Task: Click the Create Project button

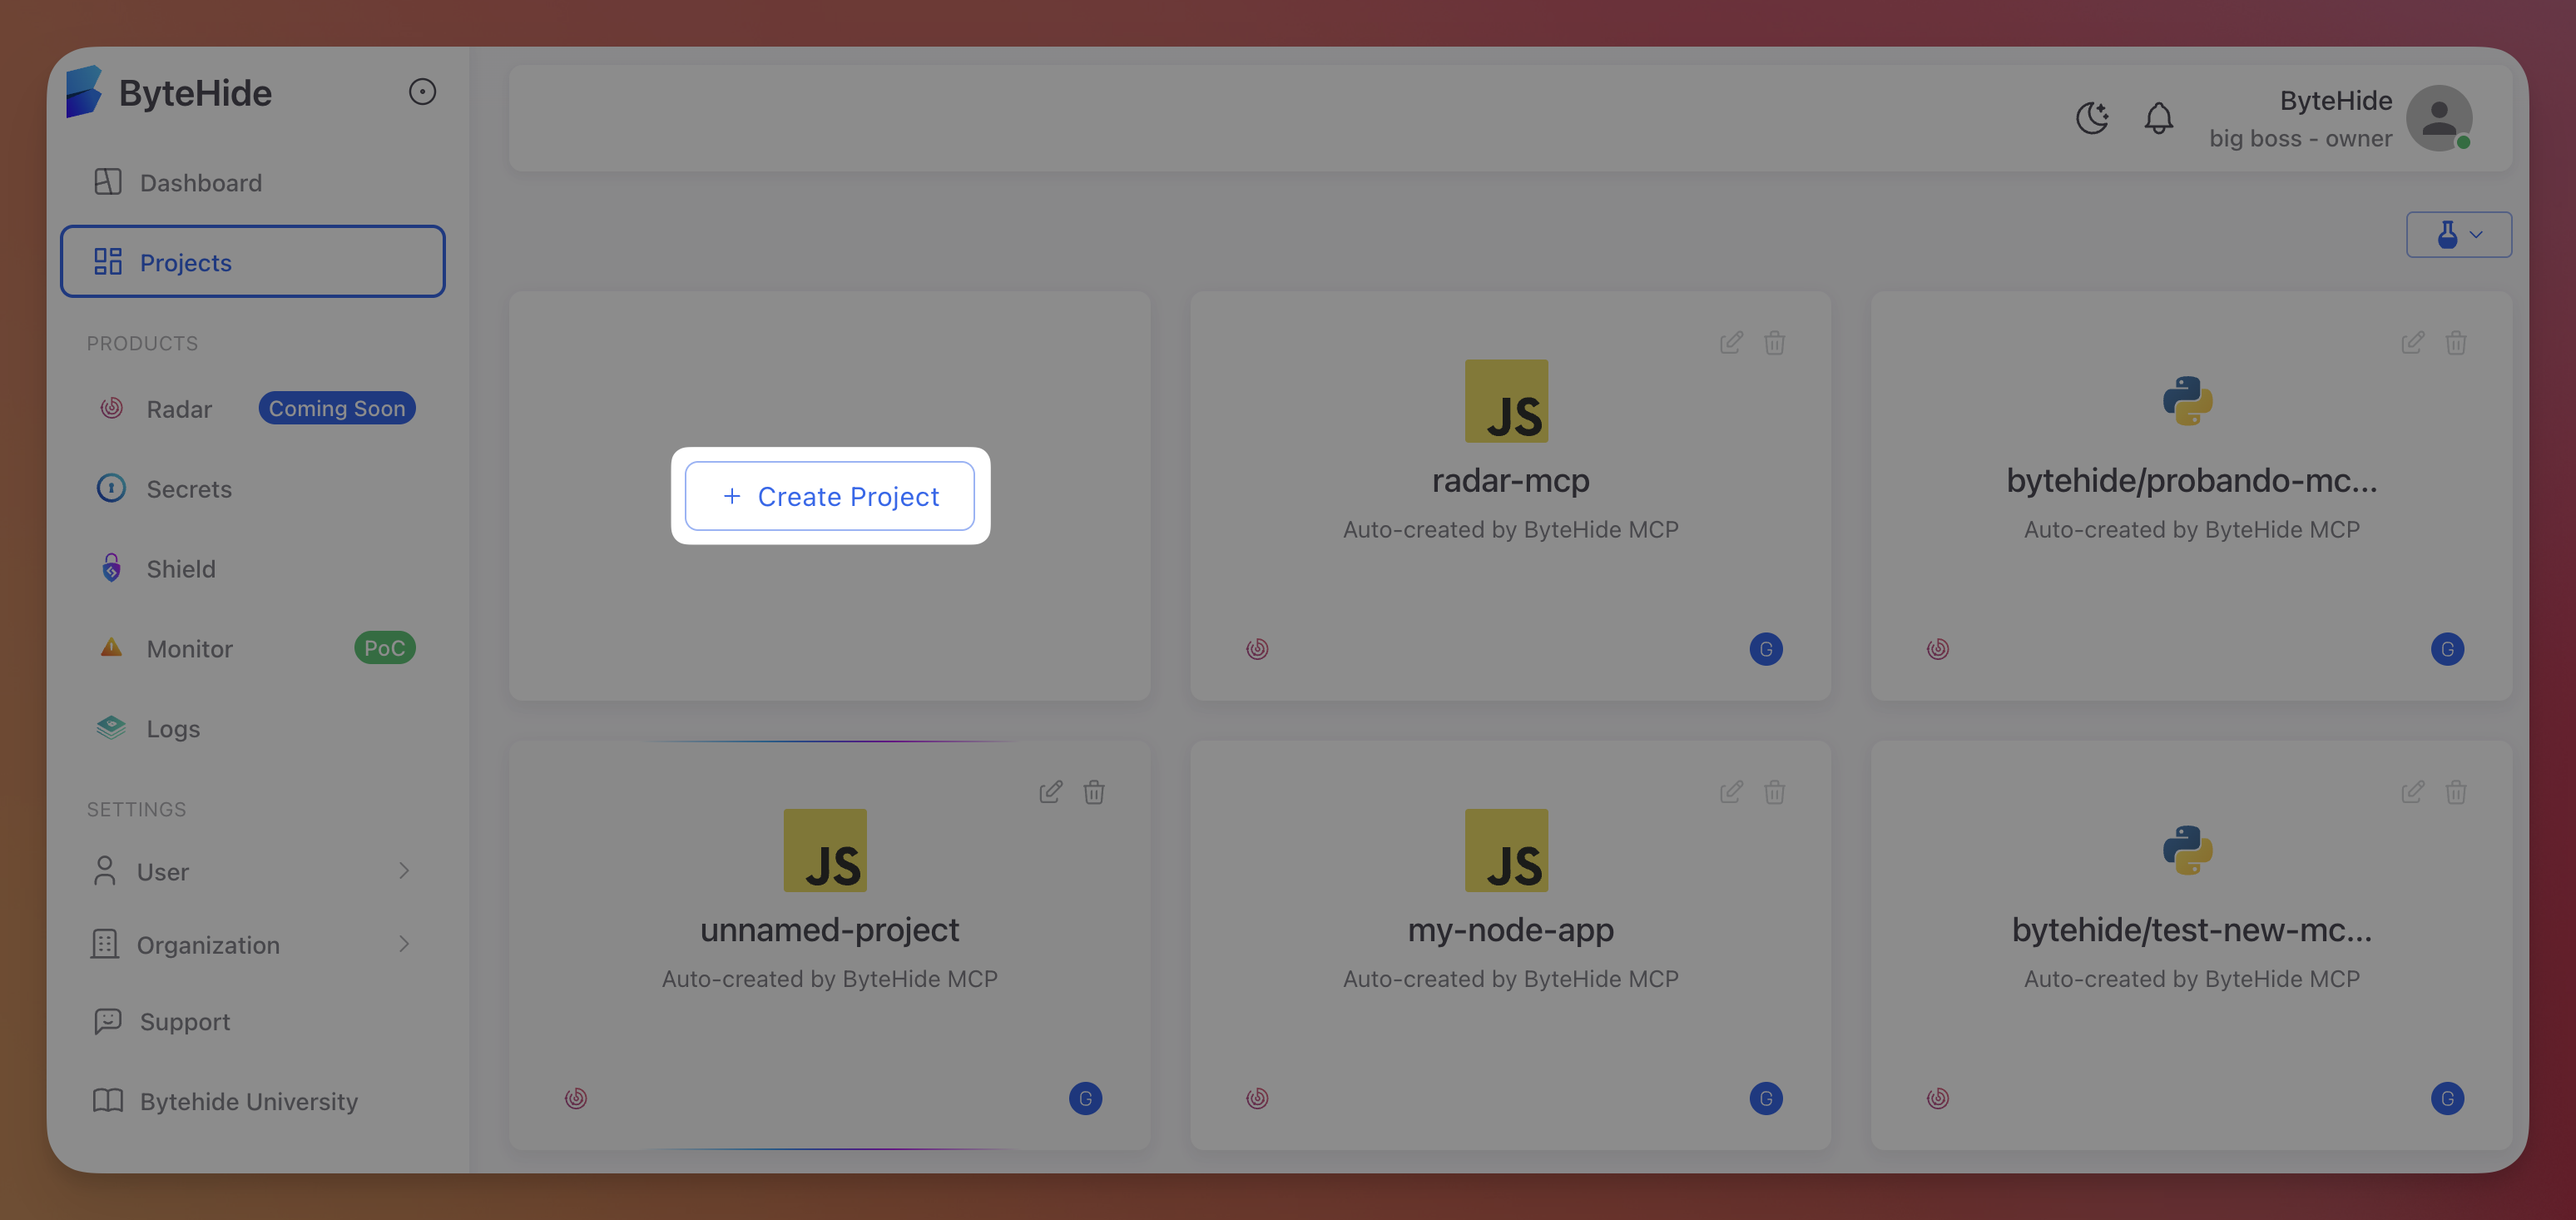Action: click(829, 496)
